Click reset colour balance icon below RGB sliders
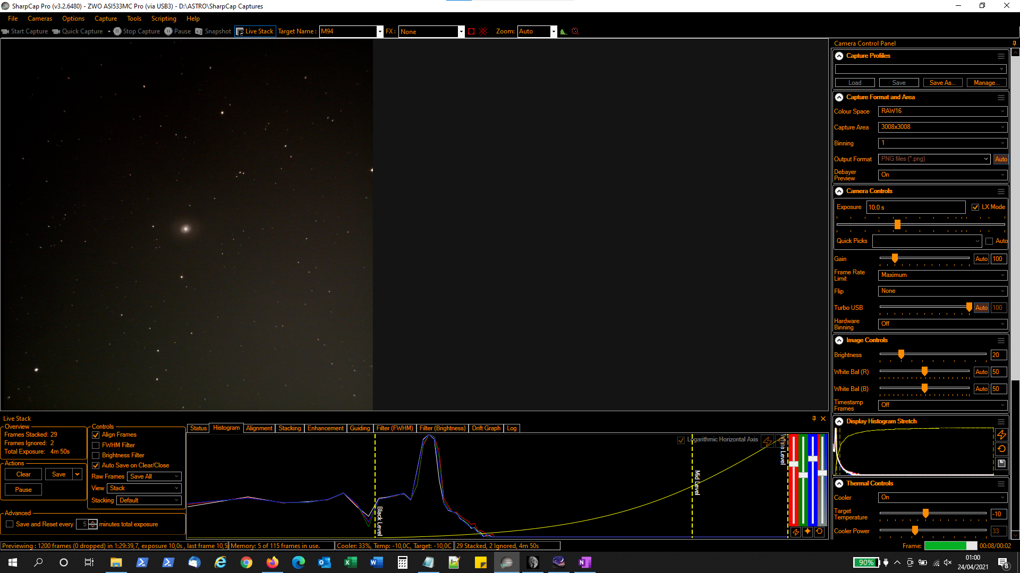The width and height of the screenshot is (1020, 573). pos(819,531)
